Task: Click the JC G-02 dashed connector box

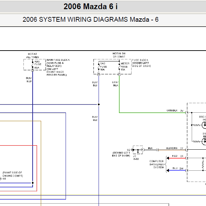Action: (138, 150)
